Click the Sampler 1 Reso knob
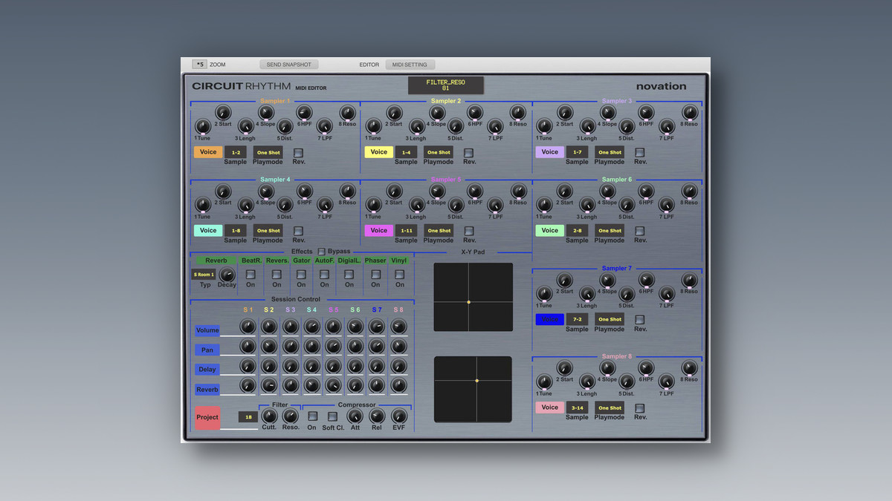Image resolution: width=892 pixels, height=501 pixels. point(347,112)
